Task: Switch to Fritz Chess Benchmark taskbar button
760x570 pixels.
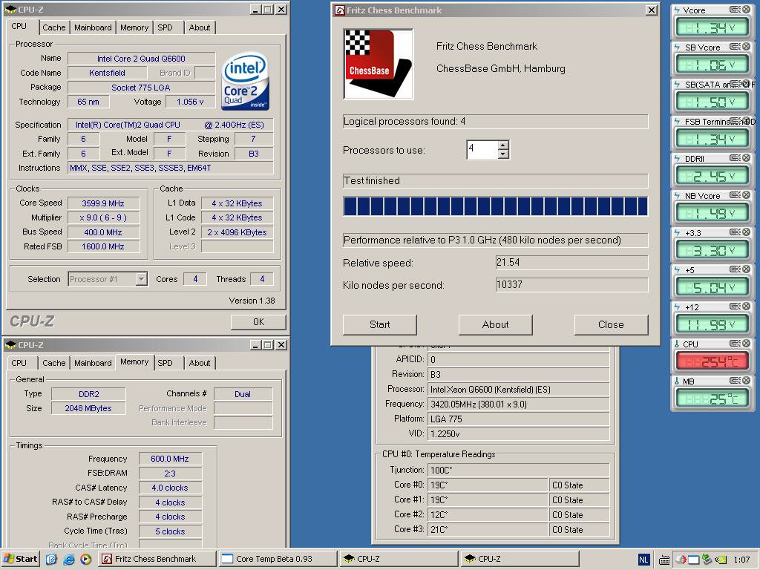Action: 157,559
